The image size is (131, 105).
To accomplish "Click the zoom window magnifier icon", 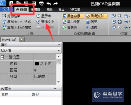I will (119, 16).
